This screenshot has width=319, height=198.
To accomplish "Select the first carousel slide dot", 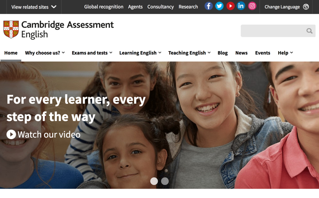I will click(154, 181).
